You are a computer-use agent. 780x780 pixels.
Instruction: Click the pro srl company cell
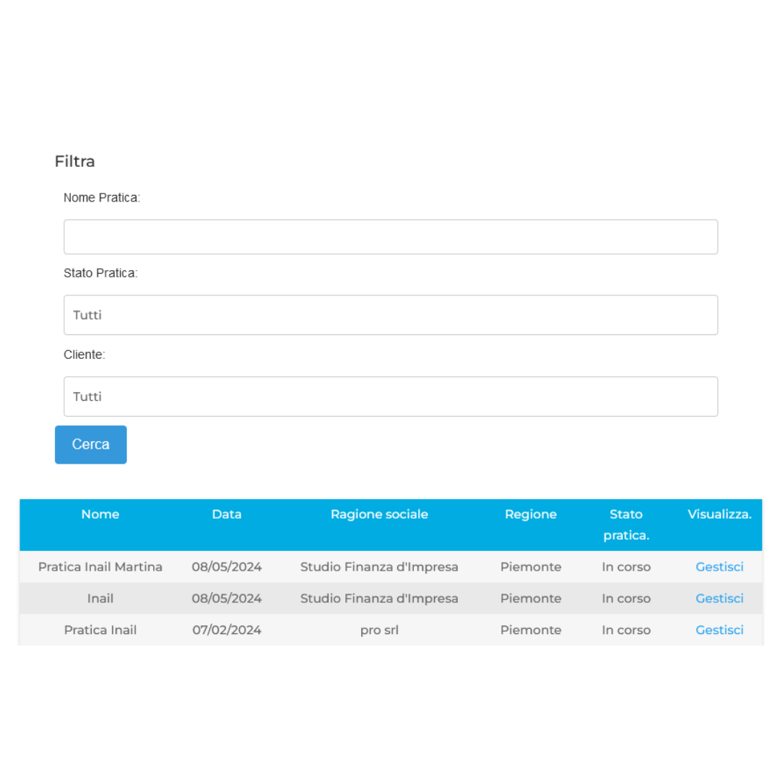(x=379, y=630)
